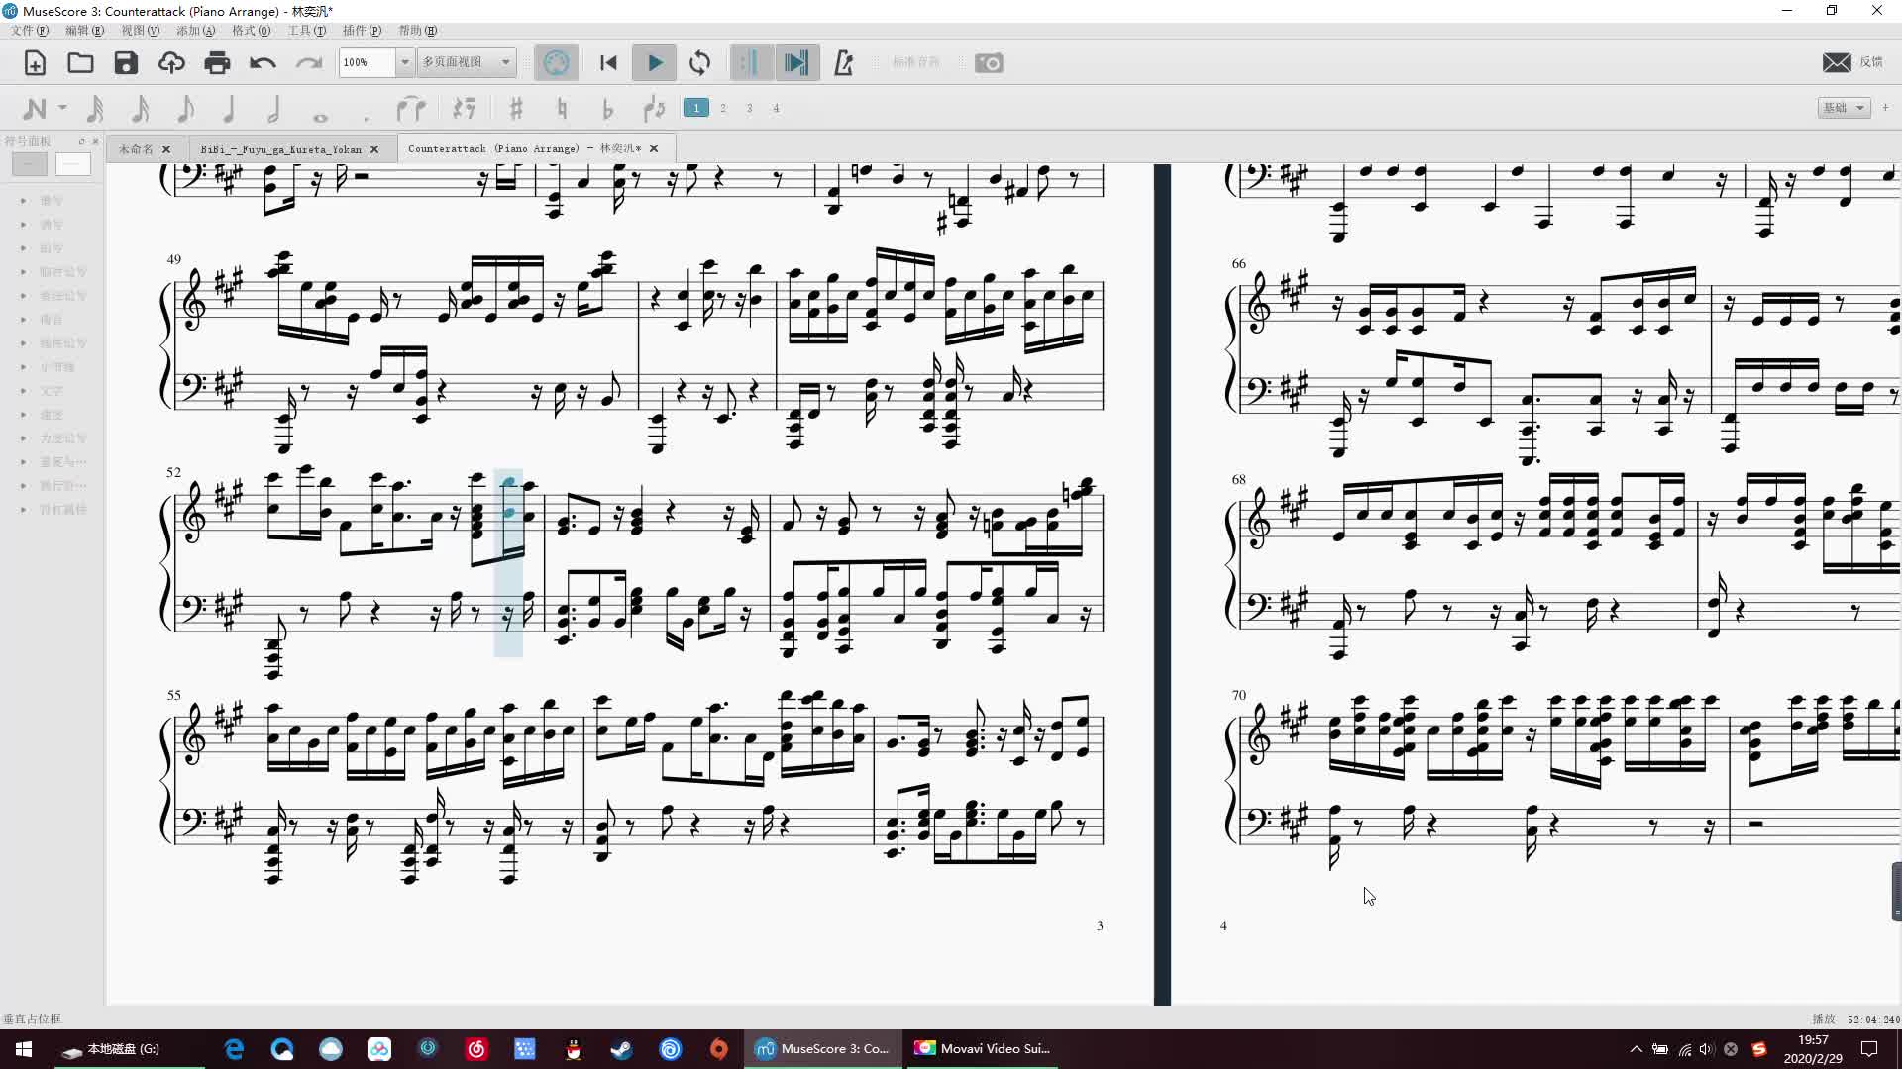Open the 编辑(E) Edit menu
The height and width of the screenshot is (1069, 1902).
coord(84,31)
